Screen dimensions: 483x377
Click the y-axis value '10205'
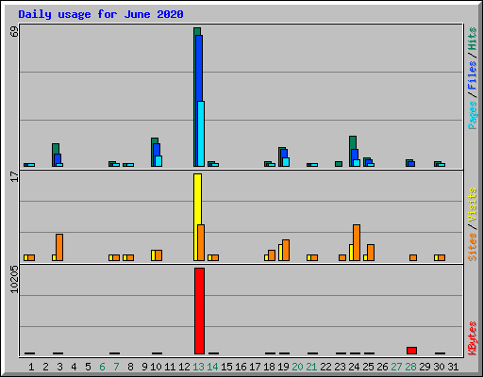pos(14,280)
